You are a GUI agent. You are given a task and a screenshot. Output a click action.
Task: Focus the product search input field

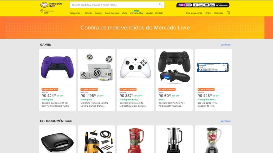click(x=114, y=5)
